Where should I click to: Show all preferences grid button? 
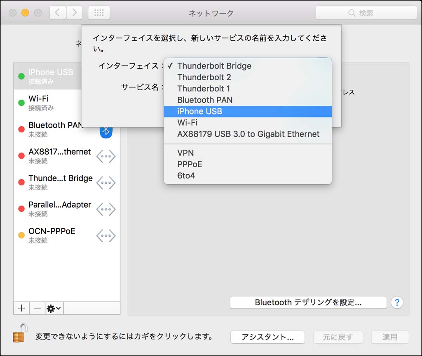(99, 13)
